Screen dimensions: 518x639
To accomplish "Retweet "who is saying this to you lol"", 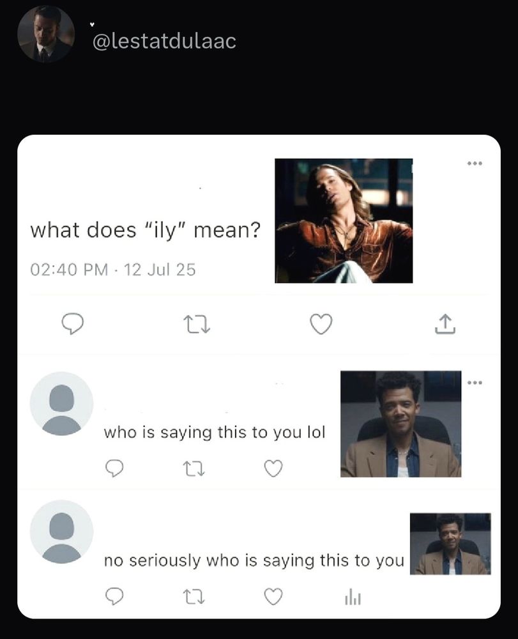I will tap(194, 468).
